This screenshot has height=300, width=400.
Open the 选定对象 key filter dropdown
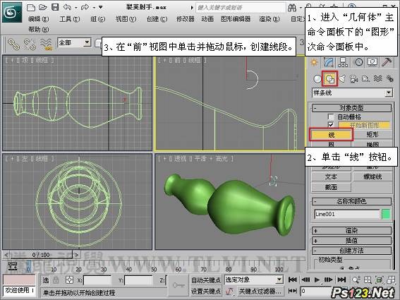254,280
